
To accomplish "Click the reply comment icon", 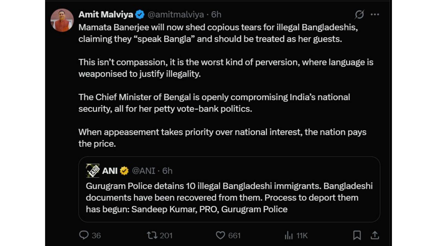I will point(84,235).
